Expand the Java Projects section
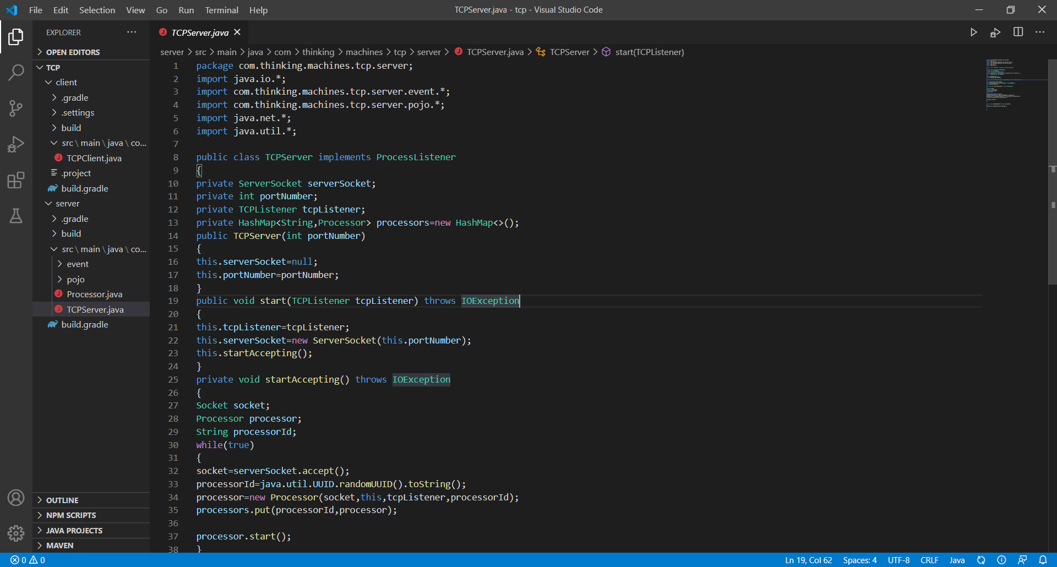The width and height of the screenshot is (1057, 567). pyautogui.click(x=91, y=530)
